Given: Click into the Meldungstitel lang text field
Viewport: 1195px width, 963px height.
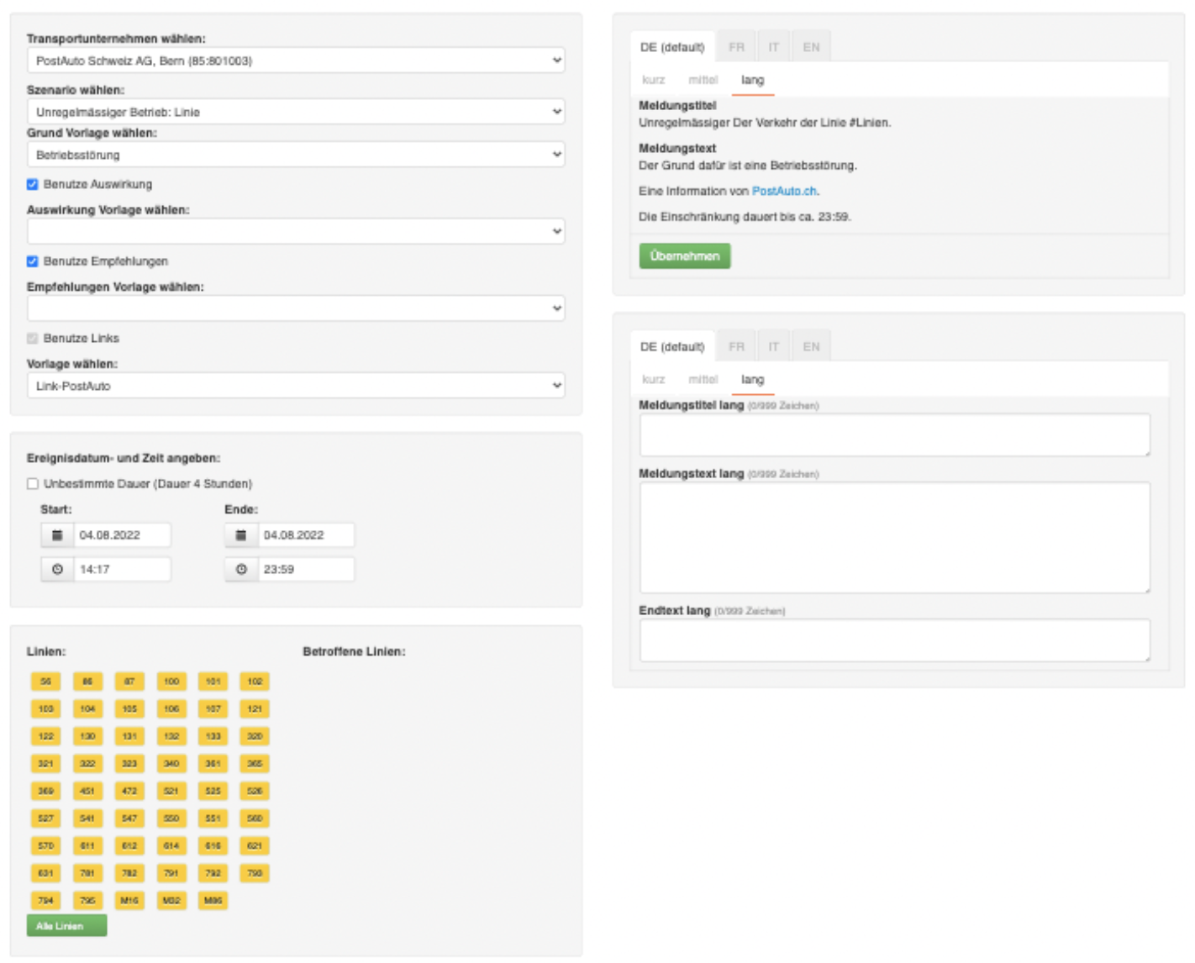Looking at the screenshot, I should (x=893, y=434).
